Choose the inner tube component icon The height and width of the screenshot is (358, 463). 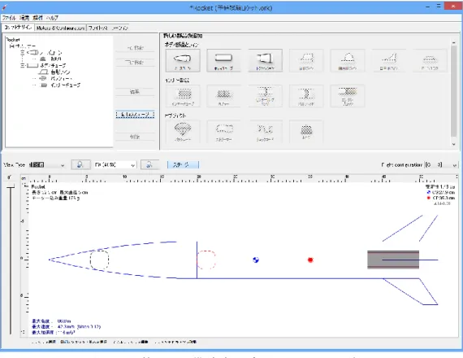[183, 96]
